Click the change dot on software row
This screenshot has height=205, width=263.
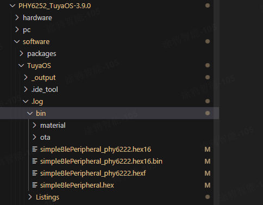tap(208, 41)
